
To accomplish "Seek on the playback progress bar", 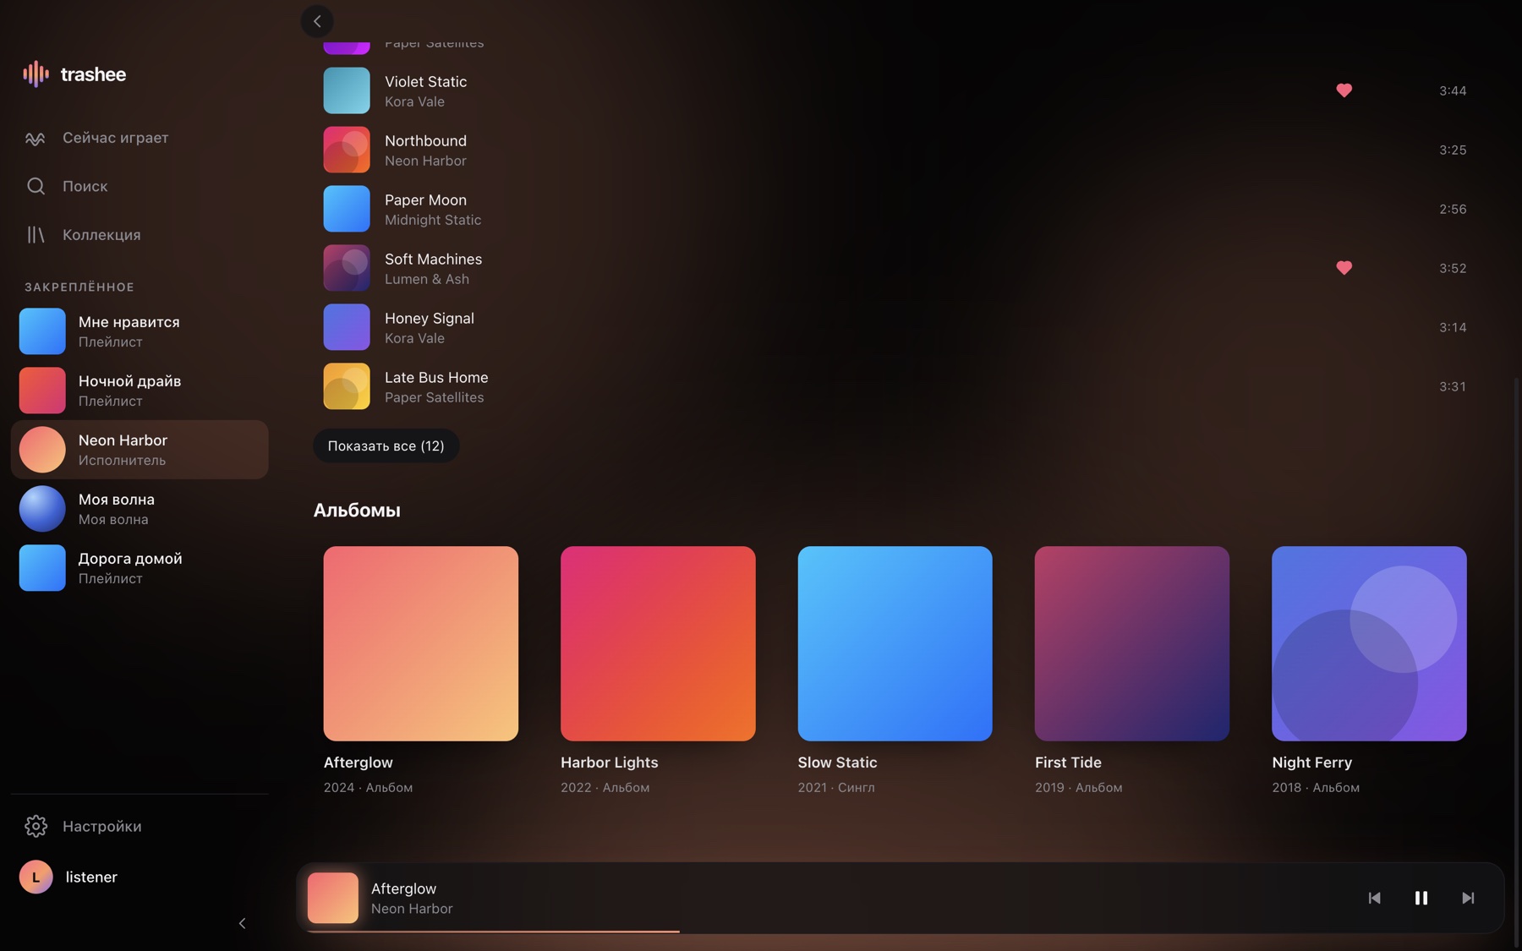I will click(x=900, y=931).
